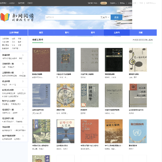Open the 农业科技 category link
The width and height of the screenshot is (162, 162).
(6, 81)
